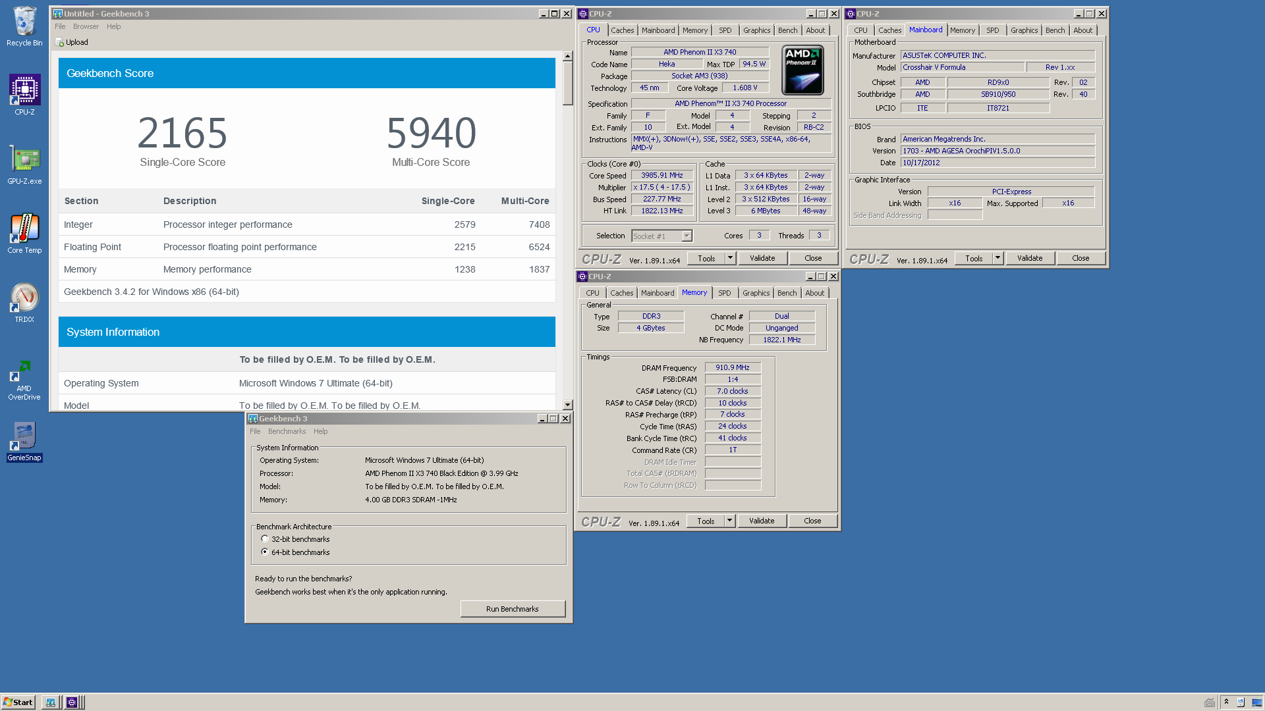Expand Tools dropdown arrow in the Mainboard window
The height and width of the screenshot is (711, 1265).
[x=998, y=258]
